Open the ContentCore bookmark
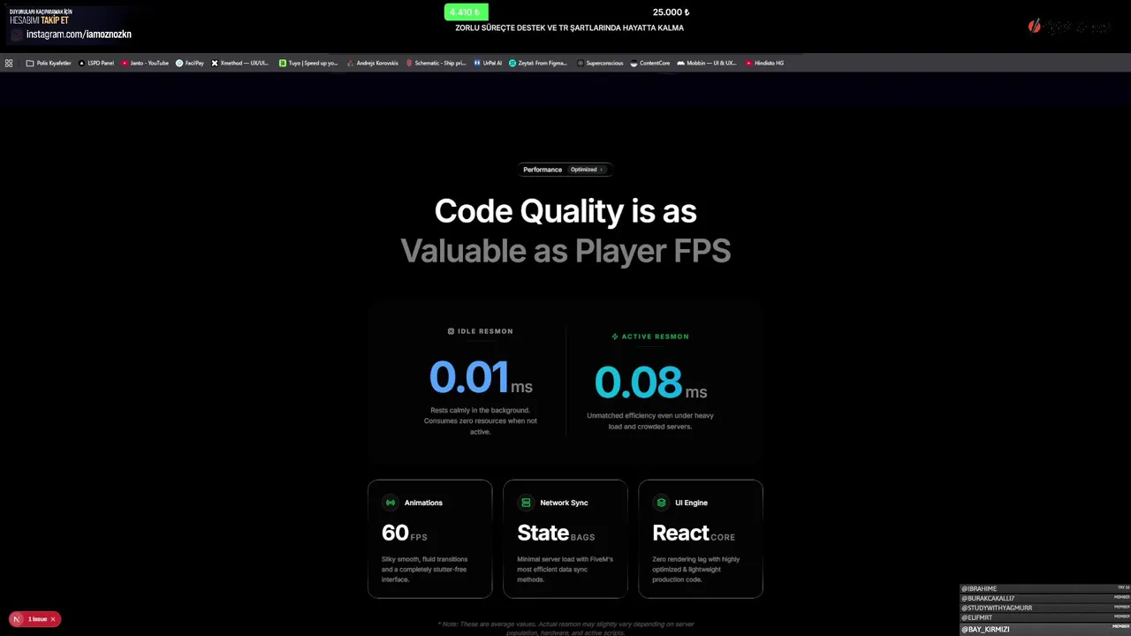Screen dimensions: 1131x636 pos(650,63)
